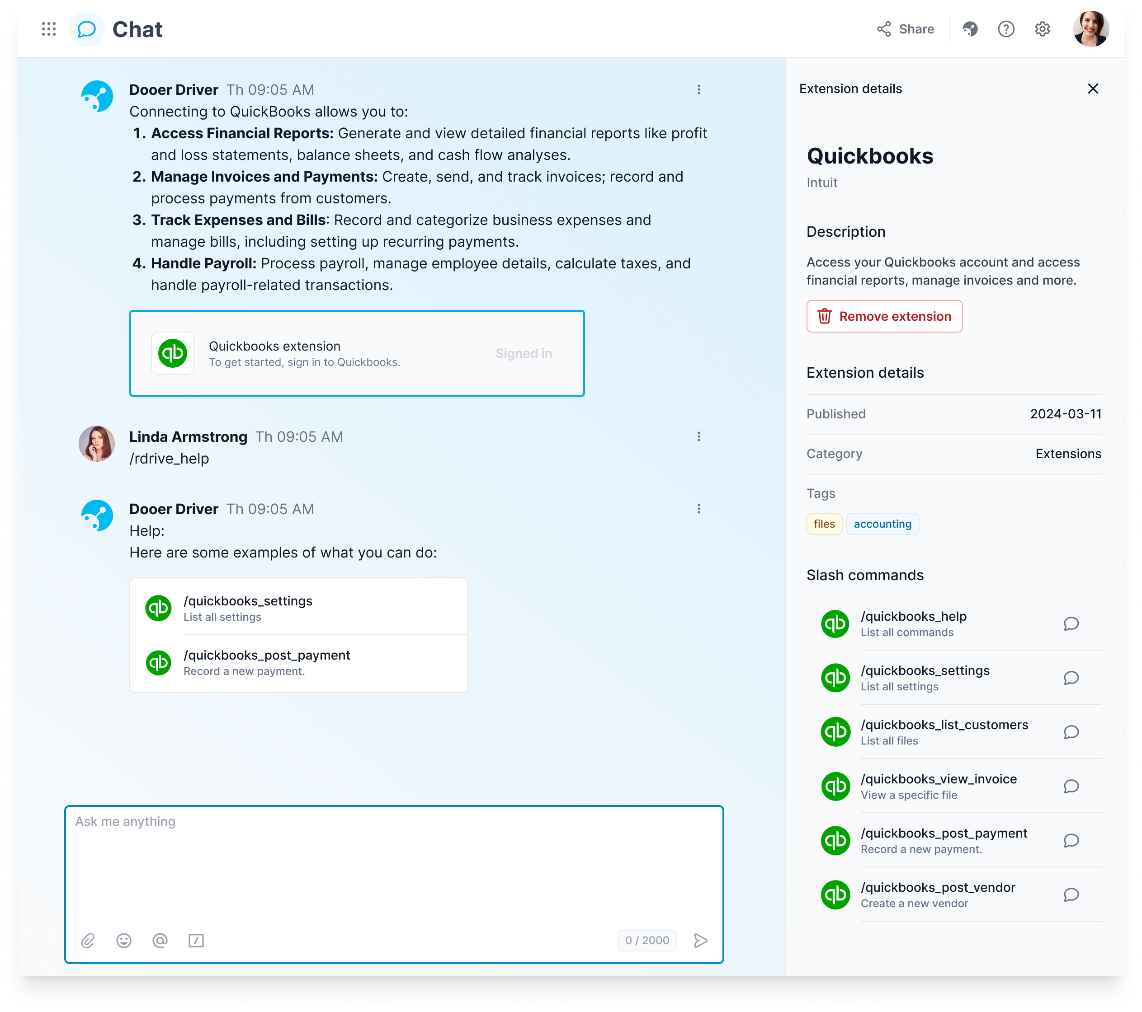Toggle the slash command input button
The width and height of the screenshot is (1142, 1012).
click(196, 940)
